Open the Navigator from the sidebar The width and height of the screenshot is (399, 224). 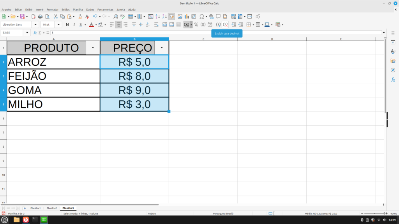[x=393, y=70]
